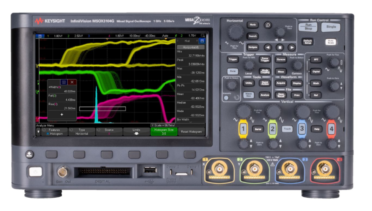Click the Save Recall button
This screenshot has height=211, width=372.
(281, 95)
